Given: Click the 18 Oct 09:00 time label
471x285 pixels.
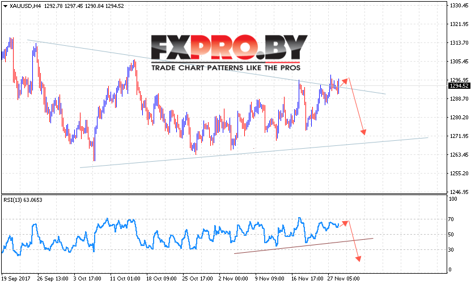Looking at the screenshot, I should [162, 279].
